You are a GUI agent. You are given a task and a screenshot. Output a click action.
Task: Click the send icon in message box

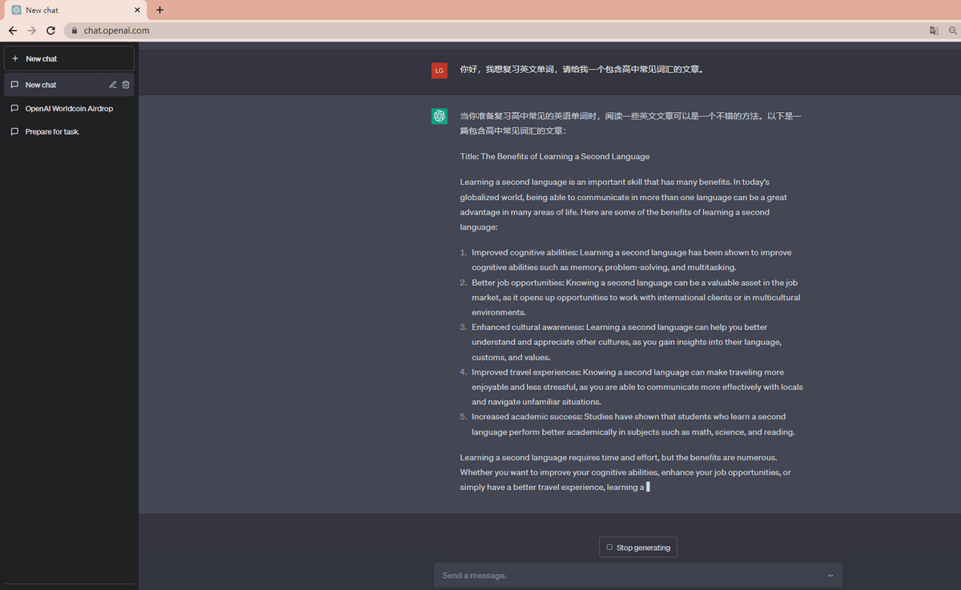click(x=830, y=576)
